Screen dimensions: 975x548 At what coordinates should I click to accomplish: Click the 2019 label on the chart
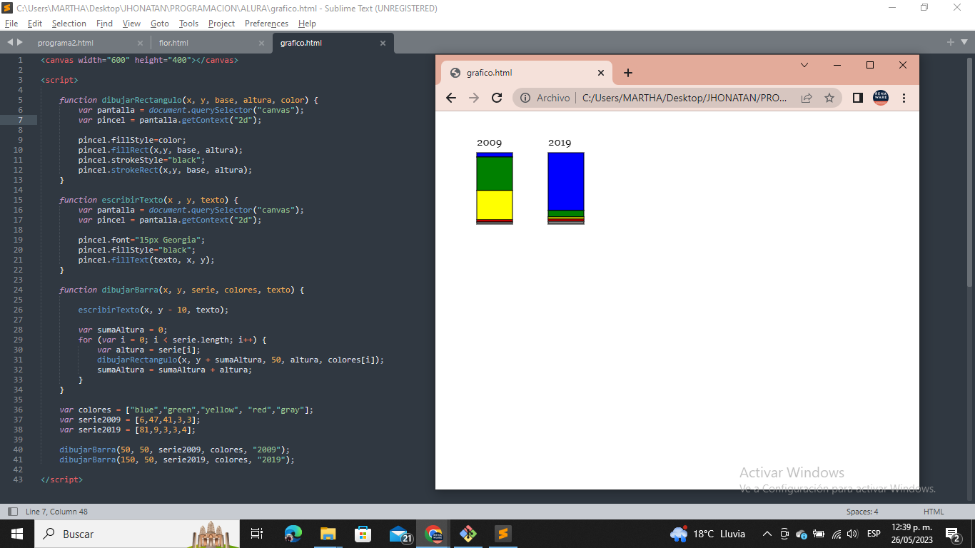[x=560, y=143]
